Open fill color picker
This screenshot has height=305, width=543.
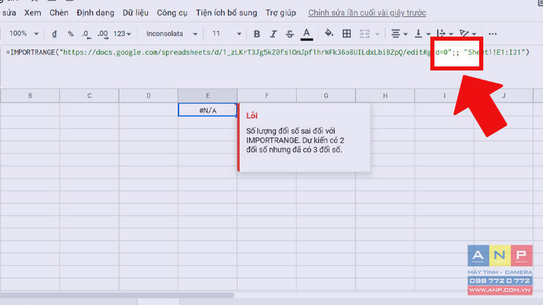pos(329,33)
